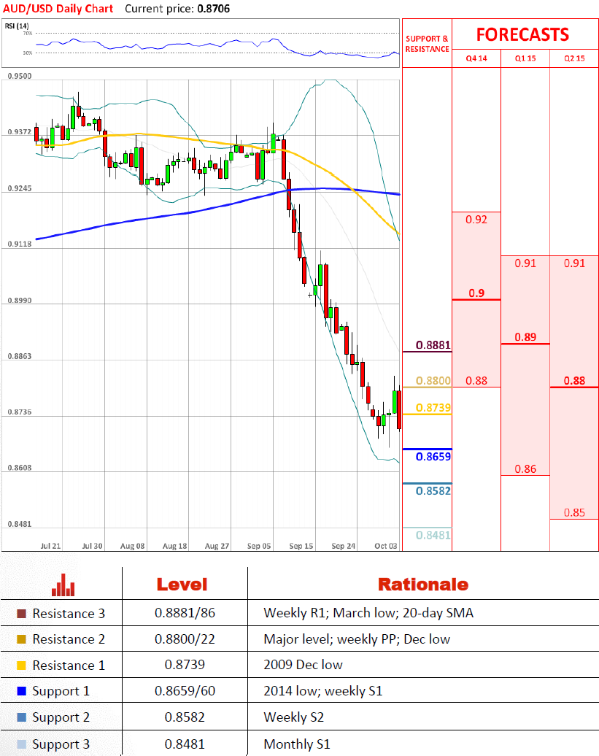
Task: Click the 0.9372 y-axis price label
Action: point(19,131)
